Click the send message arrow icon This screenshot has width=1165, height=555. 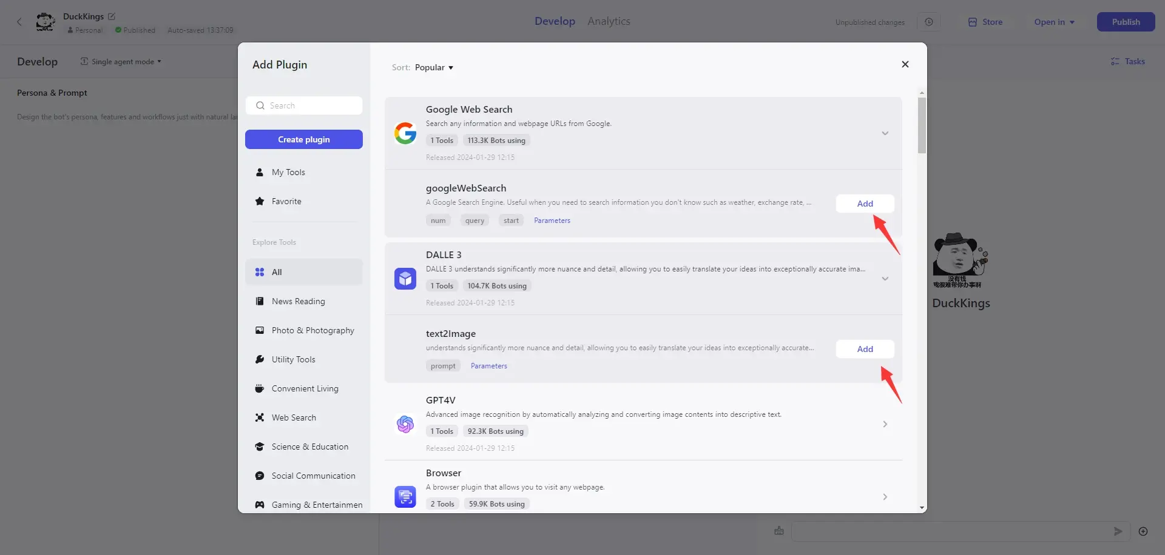pyautogui.click(x=1118, y=531)
